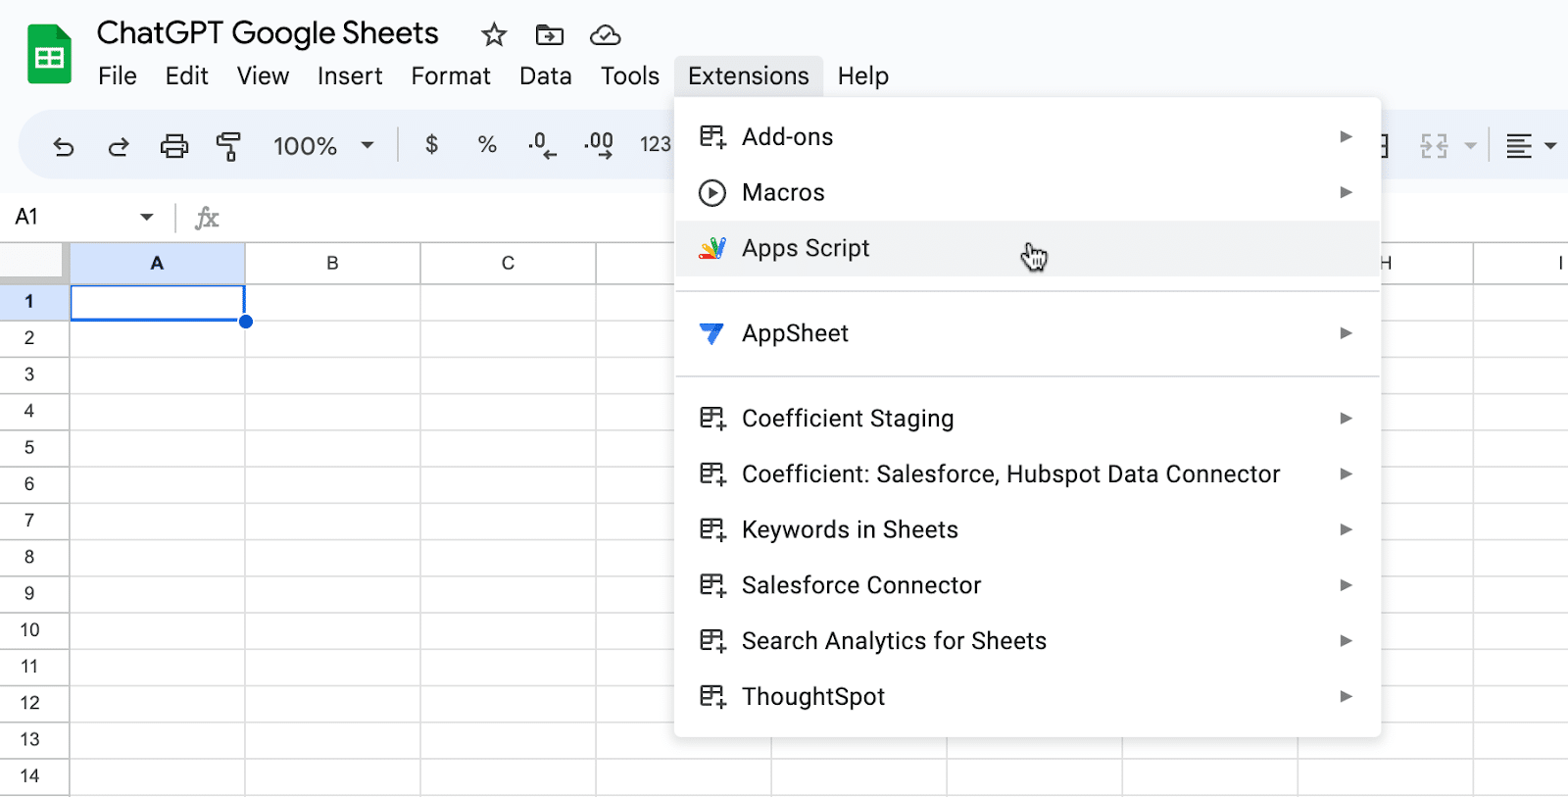1568x797 pixels.
Task: Expand the ThoughtSpot submenu arrow
Action: click(x=1347, y=696)
